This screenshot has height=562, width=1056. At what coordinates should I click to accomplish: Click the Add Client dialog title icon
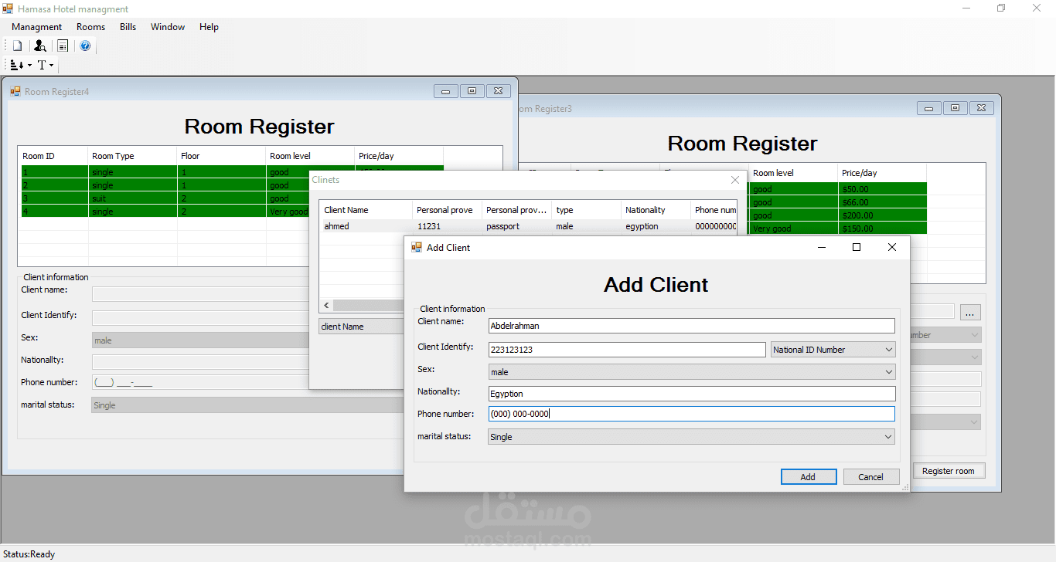pyautogui.click(x=417, y=247)
